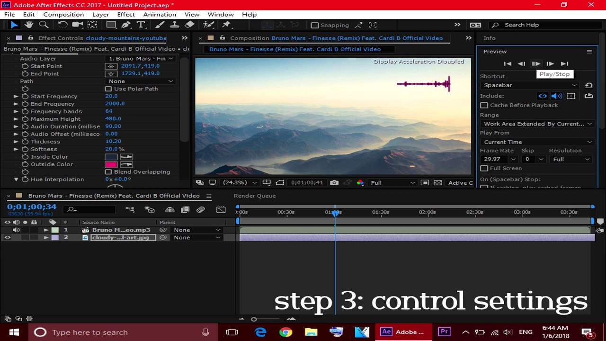Enable Motion Blur timeline switch
This screenshot has height=341, width=606.
(201, 209)
